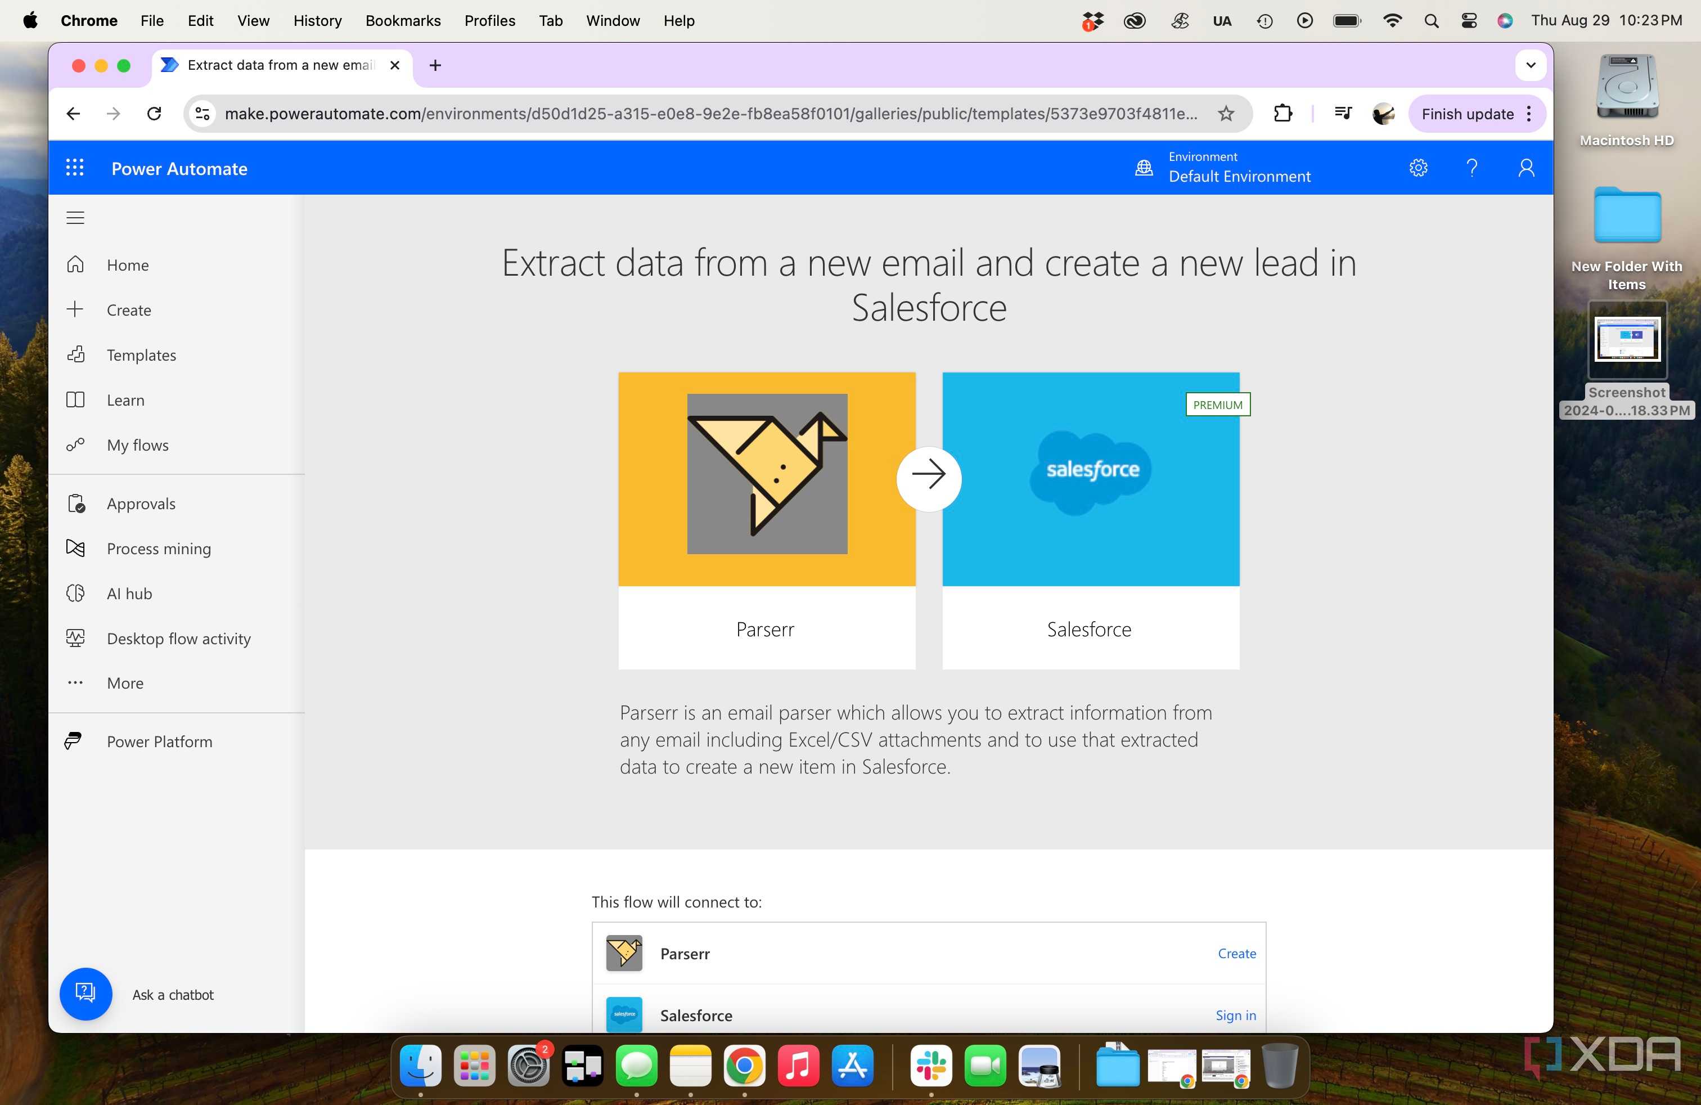
Task: Open Wi-Fi status in the menu bar
Action: (1392, 21)
